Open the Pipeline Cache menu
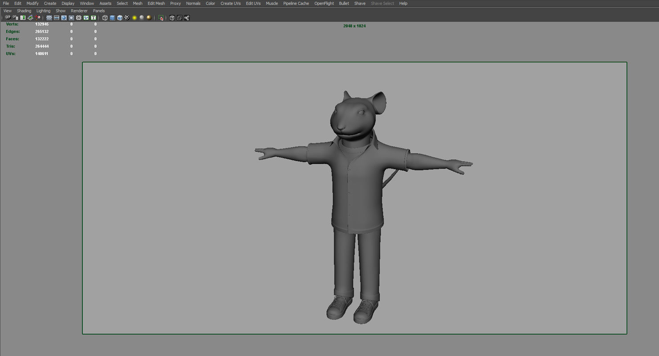The image size is (659, 356). 296,3
